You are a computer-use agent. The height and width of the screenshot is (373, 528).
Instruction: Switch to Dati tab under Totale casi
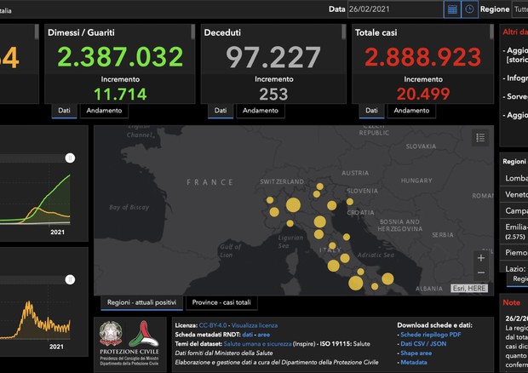(370, 111)
